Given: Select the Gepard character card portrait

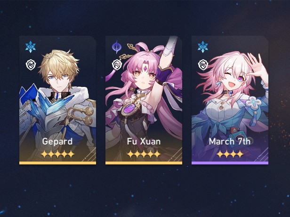Looking at the screenshot, I should coord(58,99).
